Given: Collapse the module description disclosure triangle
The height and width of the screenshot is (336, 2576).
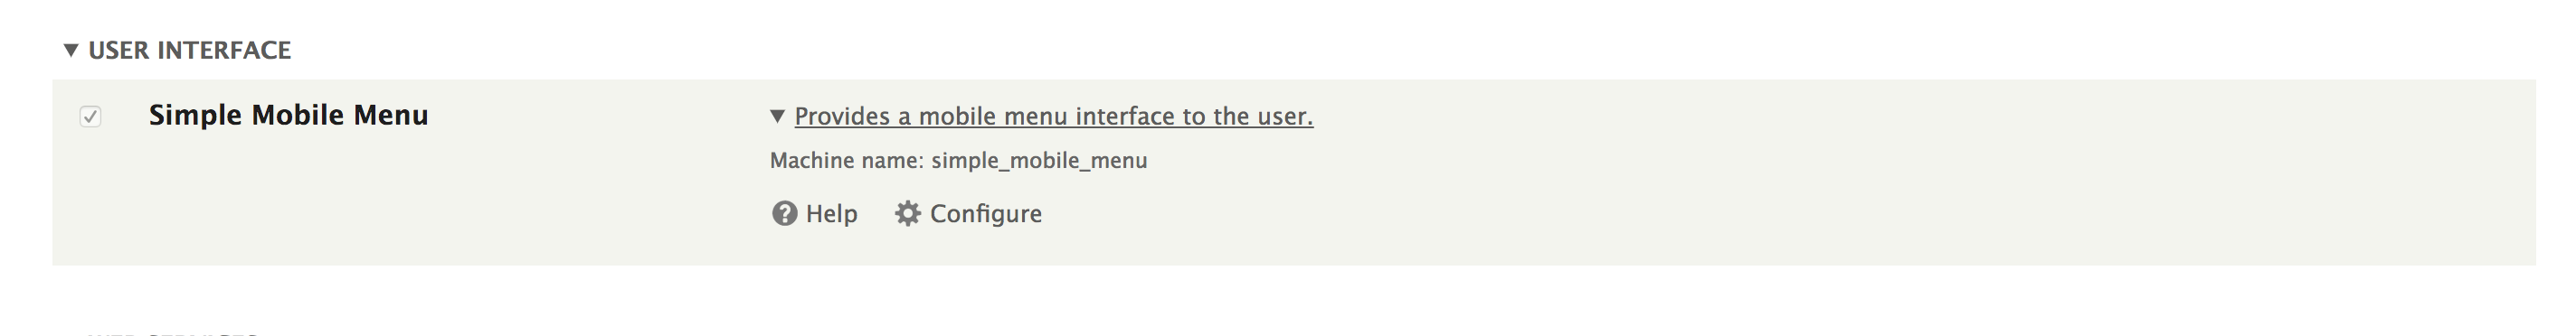Looking at the screenshot, I should point(777,116).
